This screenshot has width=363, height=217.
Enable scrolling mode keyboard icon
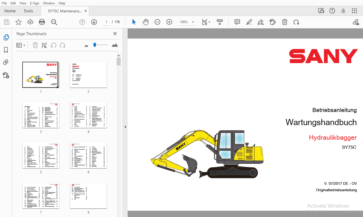(220, 22)
